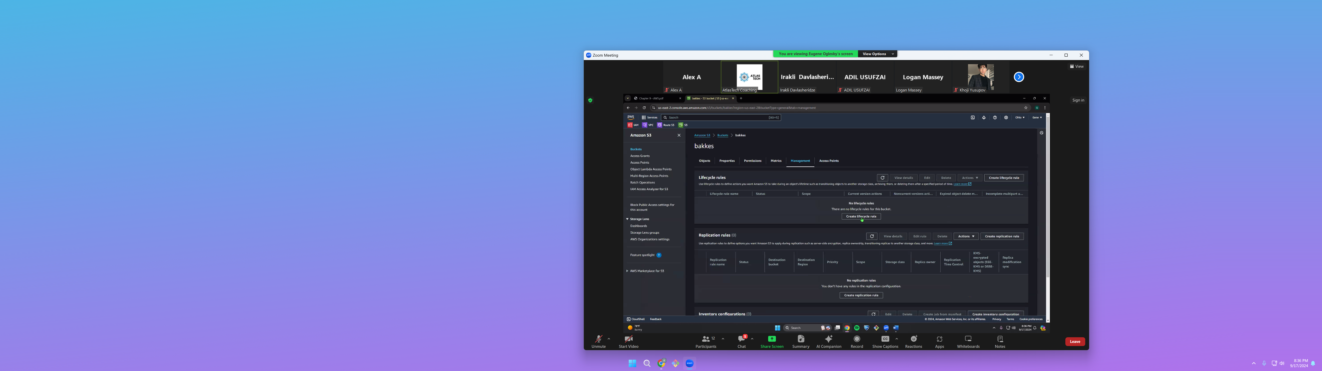Toggle Show Captions CC button

tap(885, 339)
